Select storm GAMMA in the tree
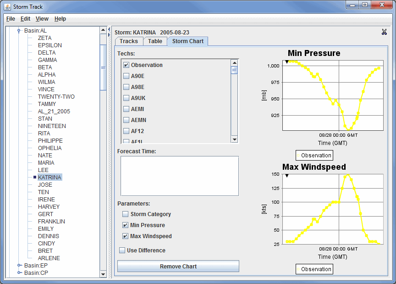 [48, 60]
